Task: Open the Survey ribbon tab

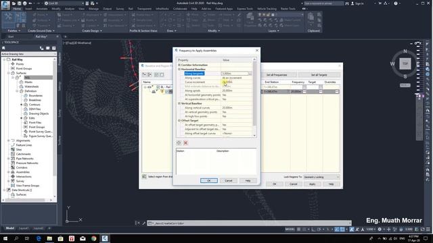Action: [120, 9]
